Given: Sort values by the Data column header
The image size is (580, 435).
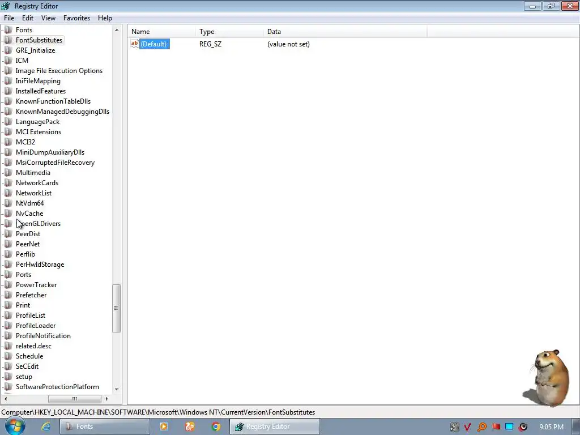Looking at the screenshot, I should [346, 32].
